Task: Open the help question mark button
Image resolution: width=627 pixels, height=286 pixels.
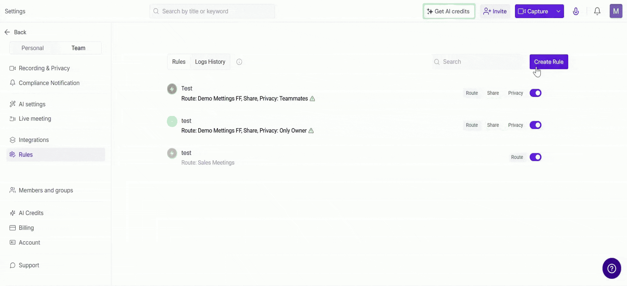Action: [x=612, y=268]
